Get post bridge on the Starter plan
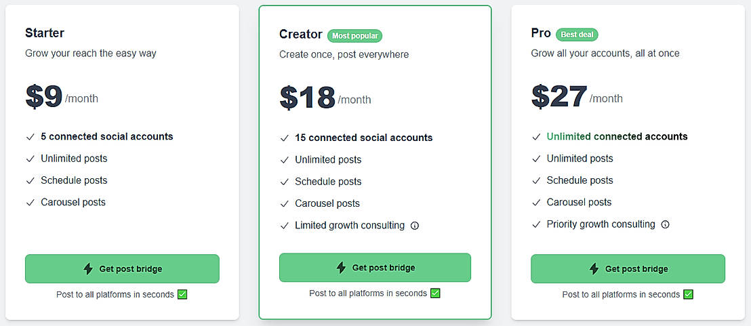751x326 pixels. click(x=122, y=269)
